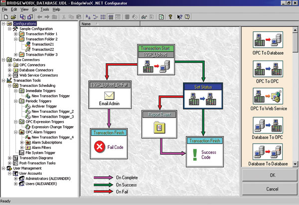Click the Cut scissors toolbar icon

pos(64,17)
